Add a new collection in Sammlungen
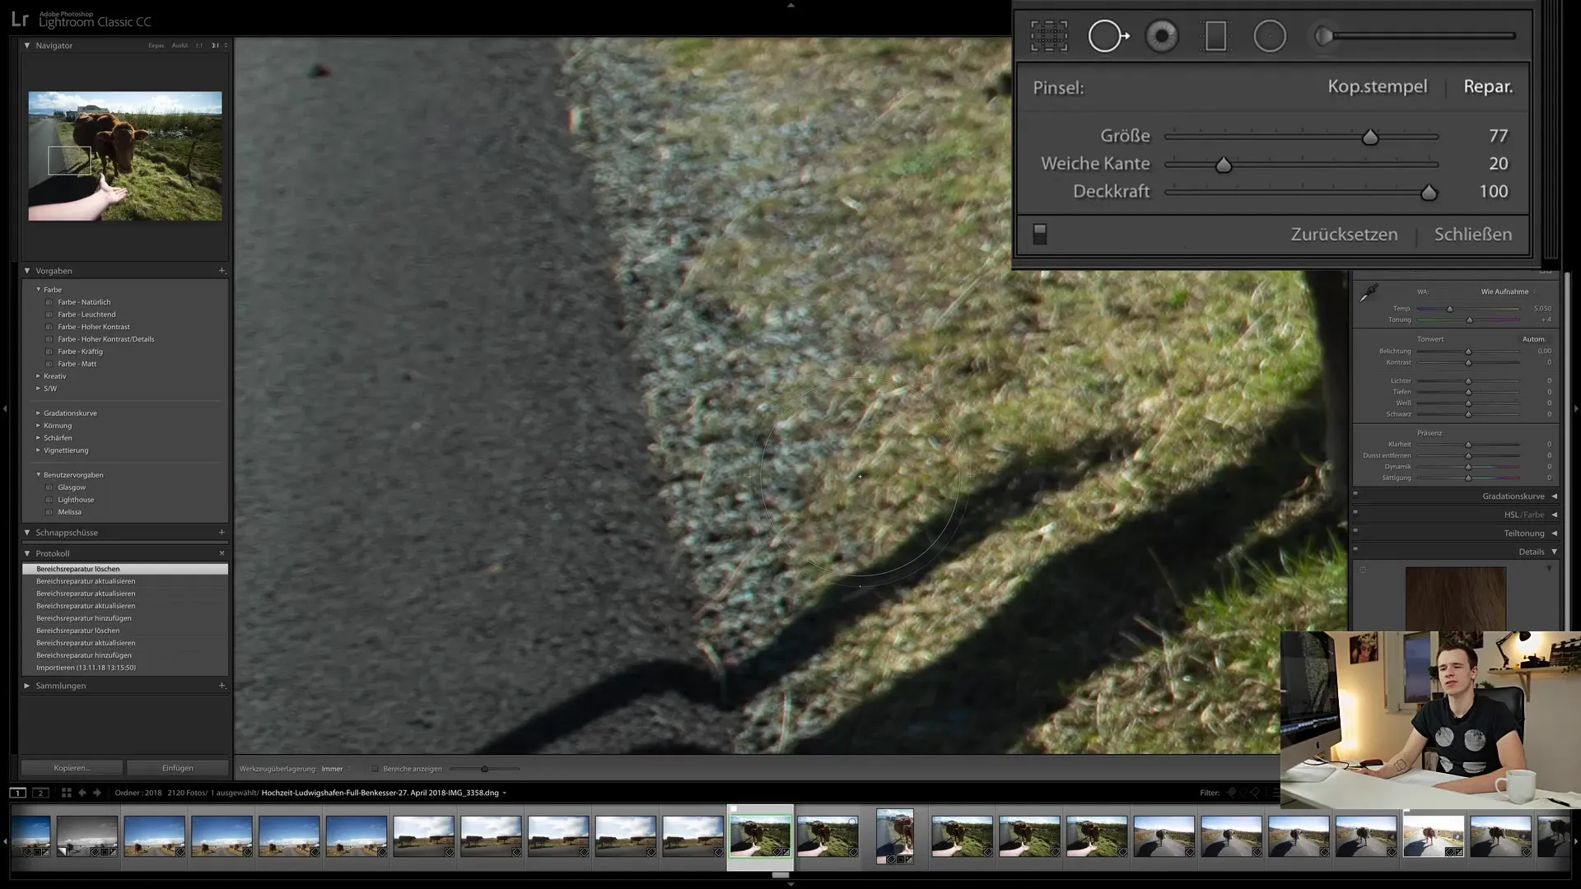1581x889 pixels. click(x=222, y=686)
